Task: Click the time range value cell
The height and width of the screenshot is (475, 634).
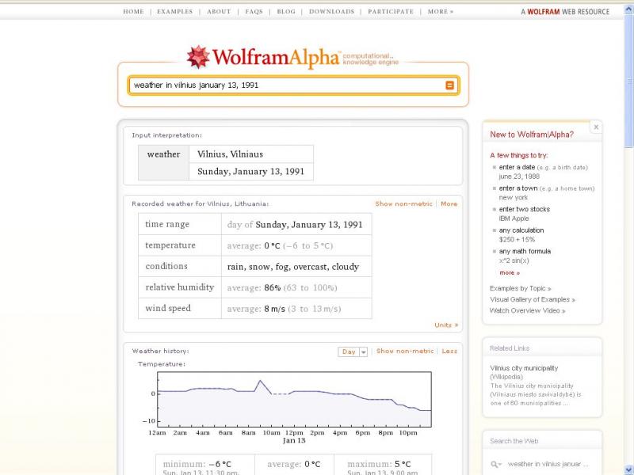Action: point(296,224)
